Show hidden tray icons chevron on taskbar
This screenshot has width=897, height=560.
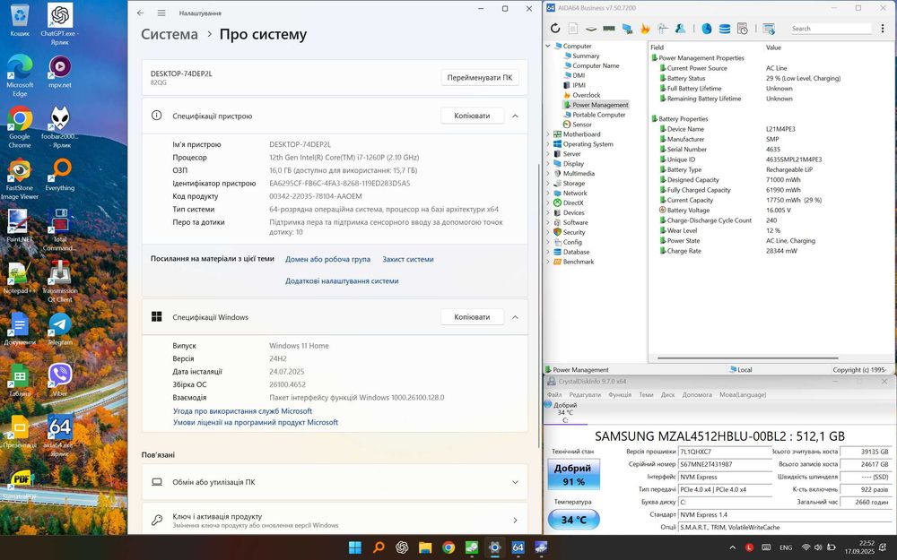[732, 547]
